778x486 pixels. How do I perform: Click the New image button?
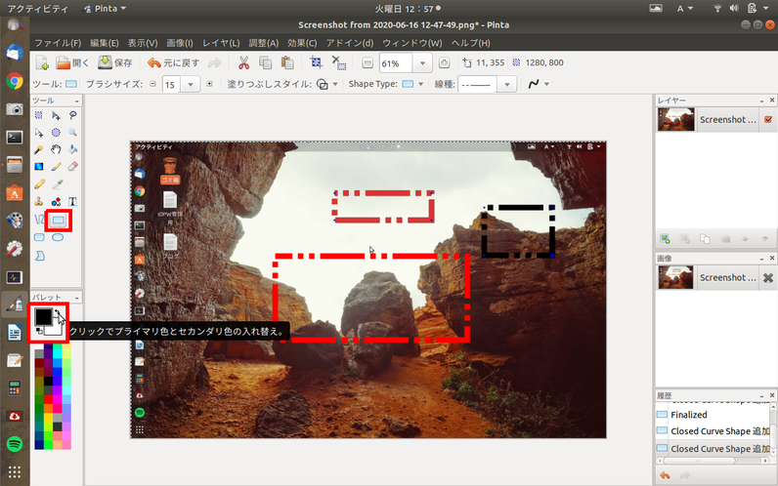click(x=42, y=62)
